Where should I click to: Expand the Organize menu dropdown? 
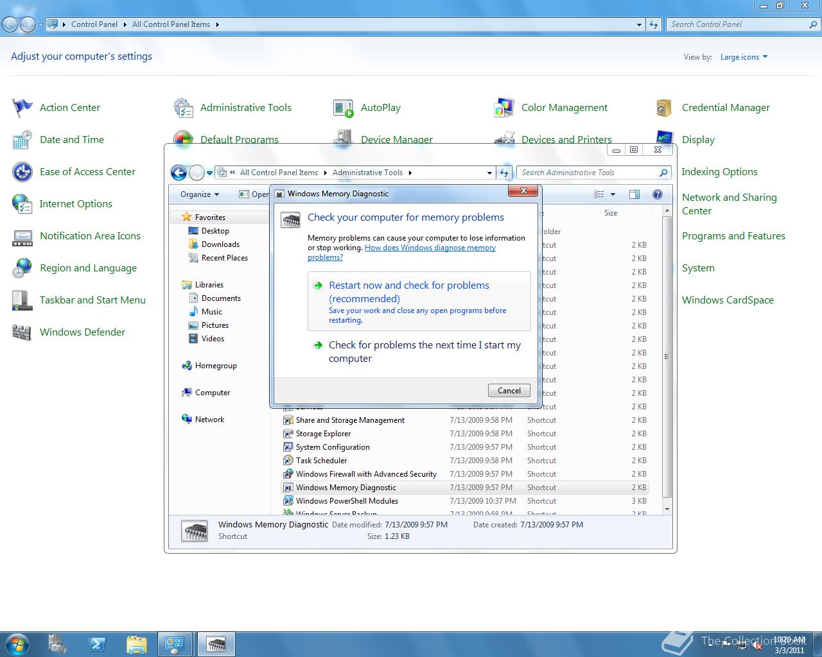click(x=200, y=194)
